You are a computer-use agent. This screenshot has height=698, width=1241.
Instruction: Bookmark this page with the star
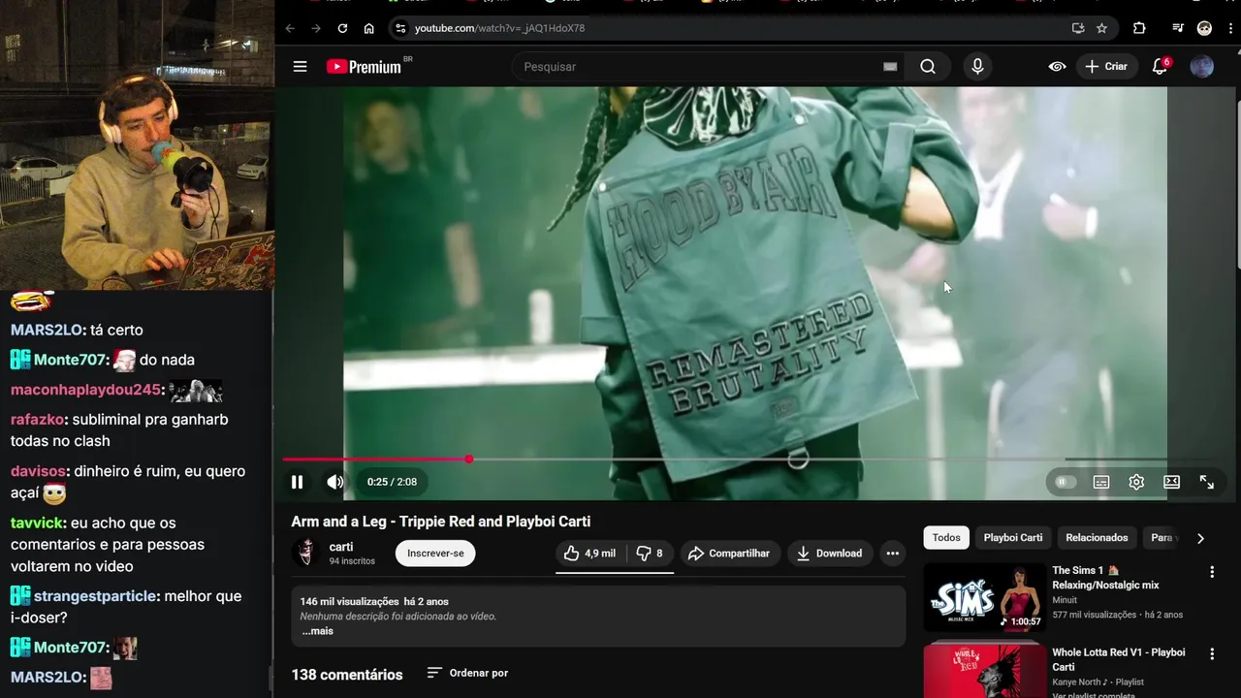tap(1101, 28)
